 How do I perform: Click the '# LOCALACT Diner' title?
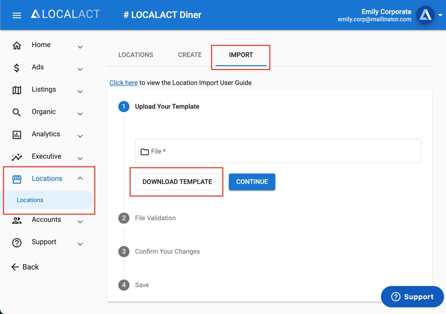(162, 15)
